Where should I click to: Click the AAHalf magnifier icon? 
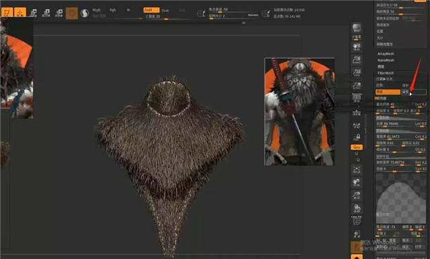tap(357, 86)
